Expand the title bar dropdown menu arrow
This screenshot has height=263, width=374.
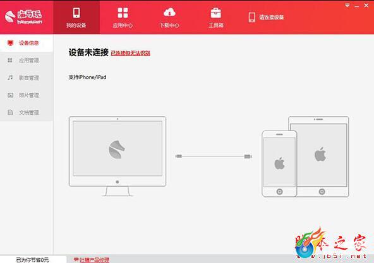pyautogui.click(x=347, y=5)
